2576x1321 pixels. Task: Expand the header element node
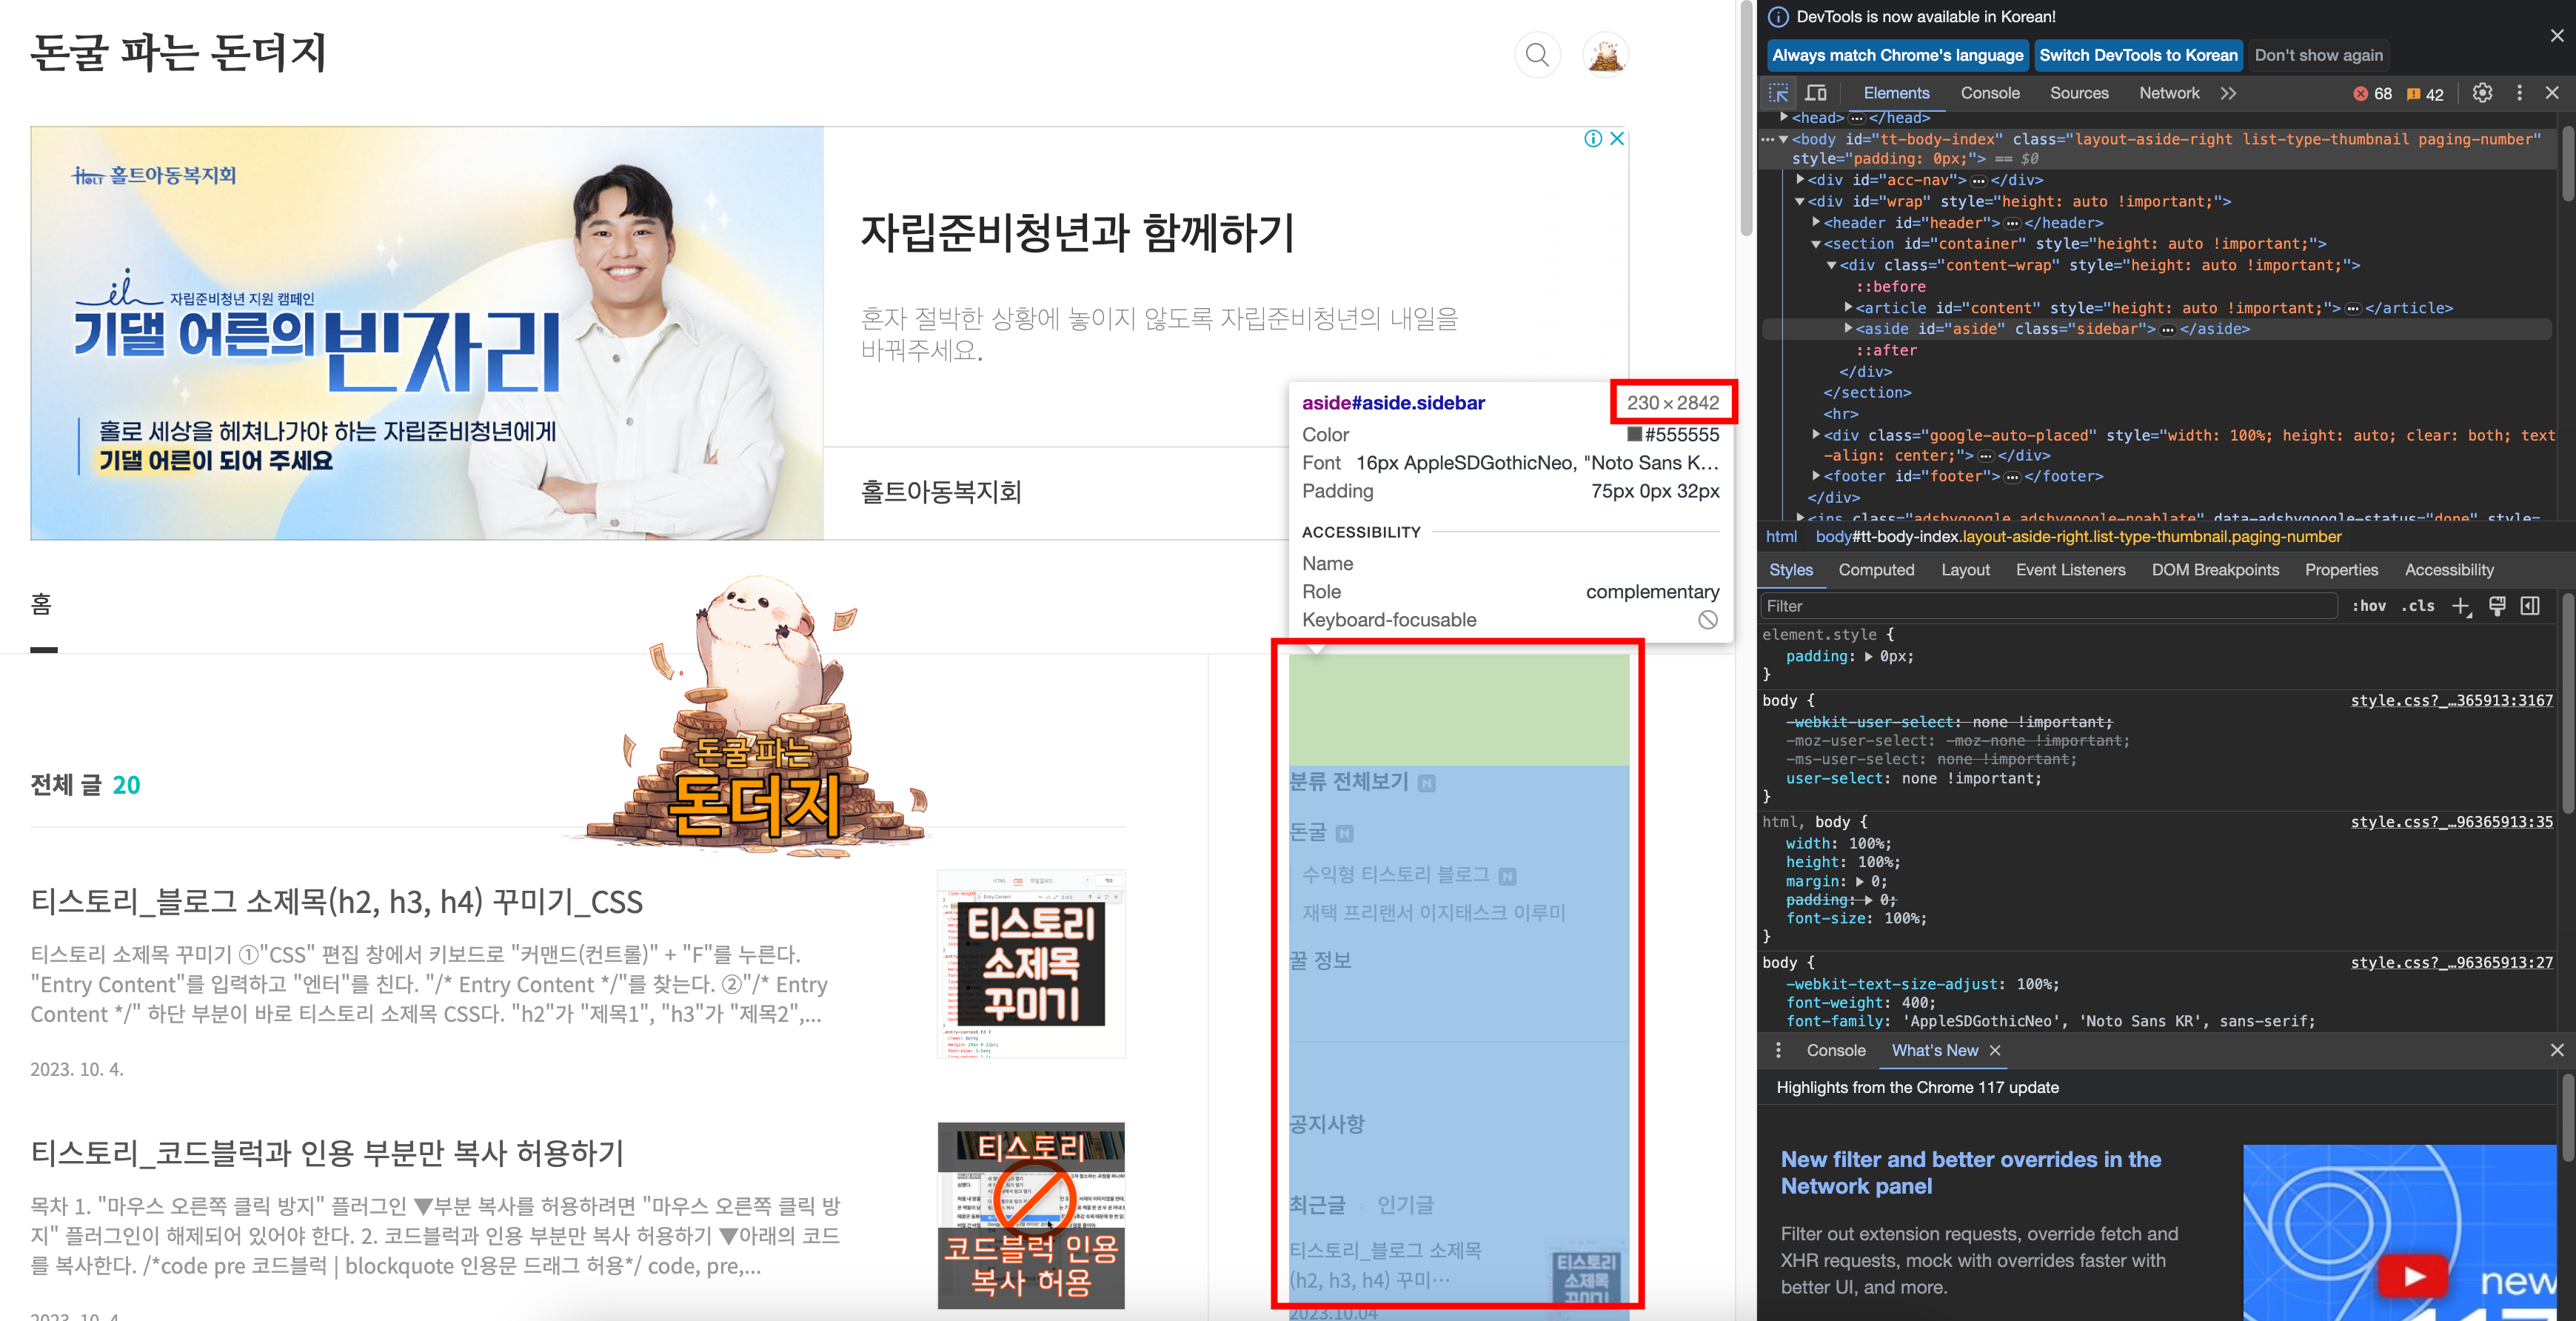tap(1816, 222)
